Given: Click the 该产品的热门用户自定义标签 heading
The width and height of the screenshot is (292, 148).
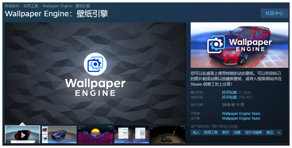Looking at the screenshot, I should pyautogui.click(x=215, y=127).
